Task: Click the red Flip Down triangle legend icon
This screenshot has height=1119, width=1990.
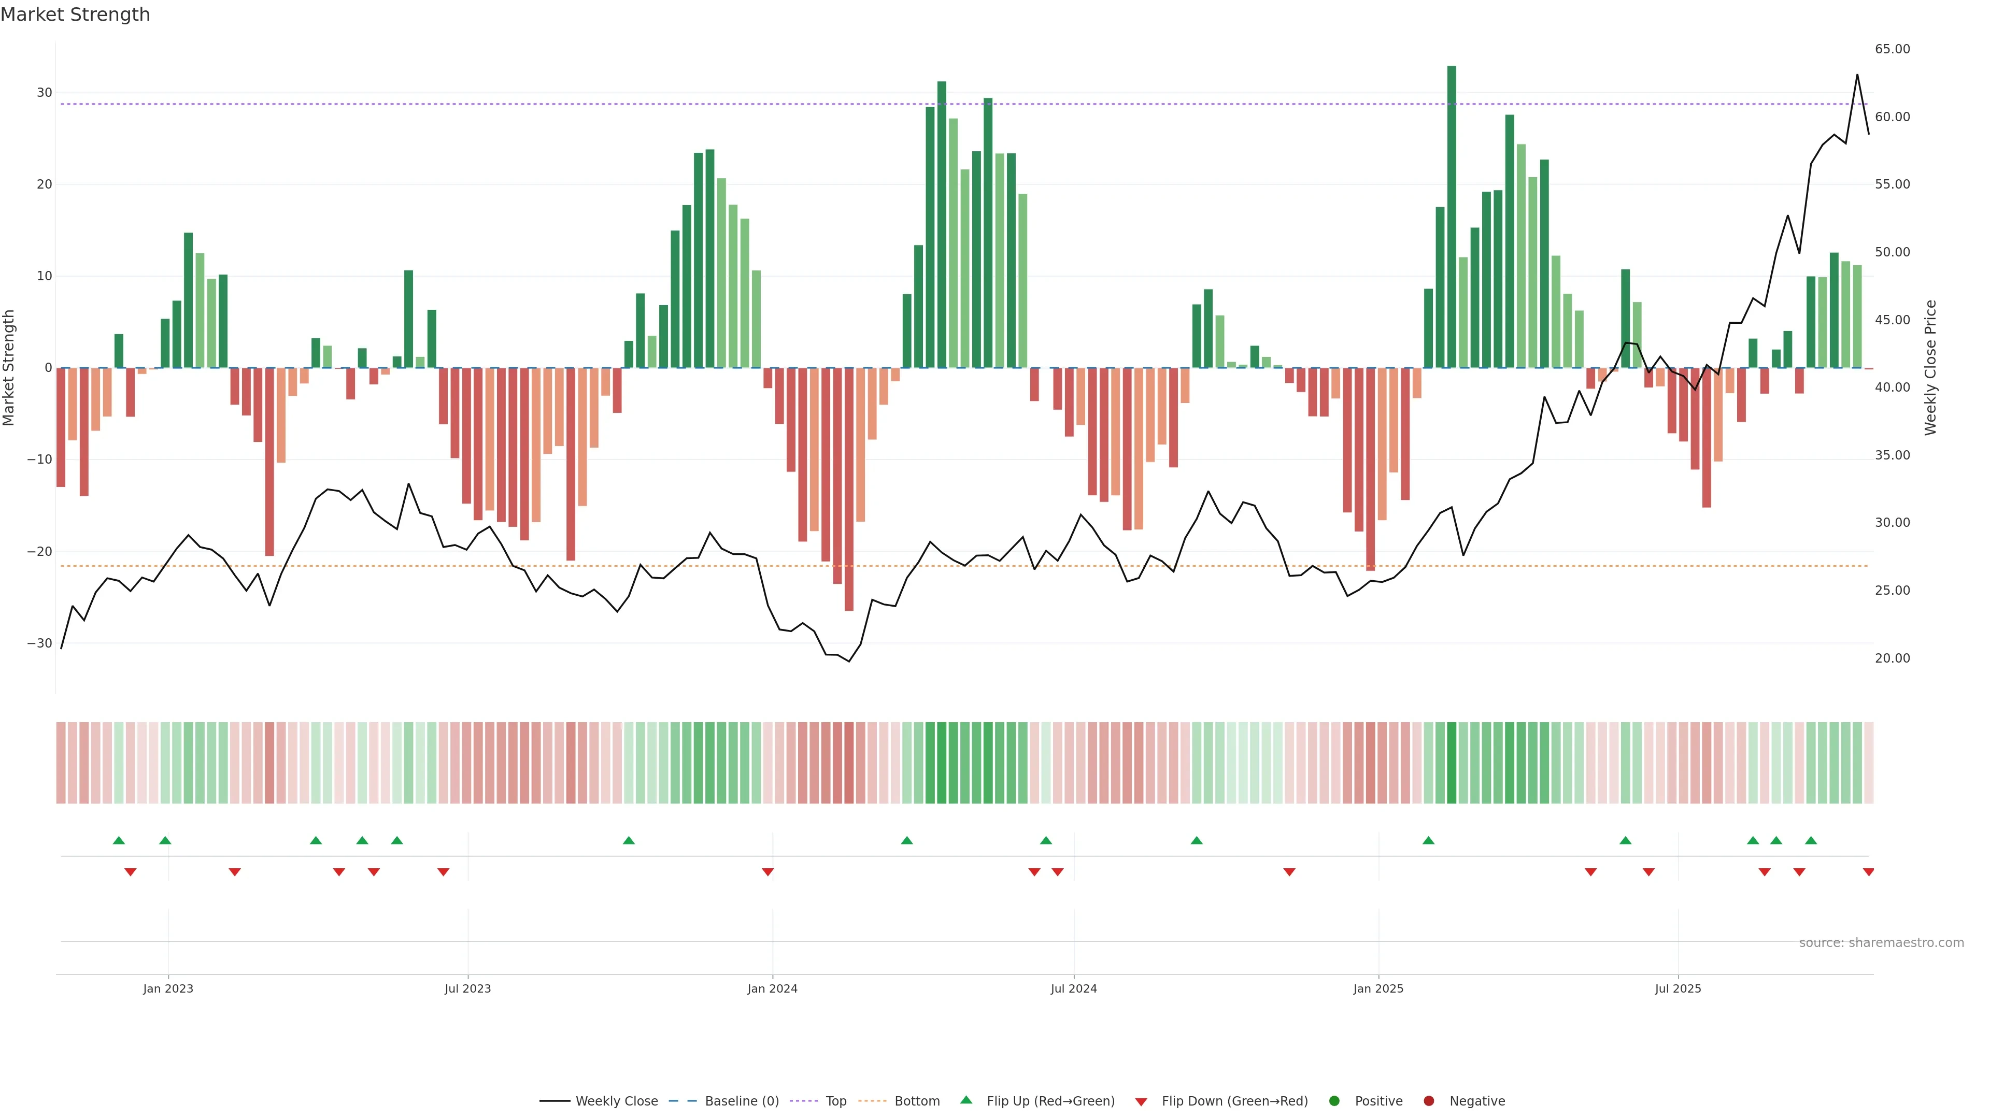Action: (1141, 1102)
